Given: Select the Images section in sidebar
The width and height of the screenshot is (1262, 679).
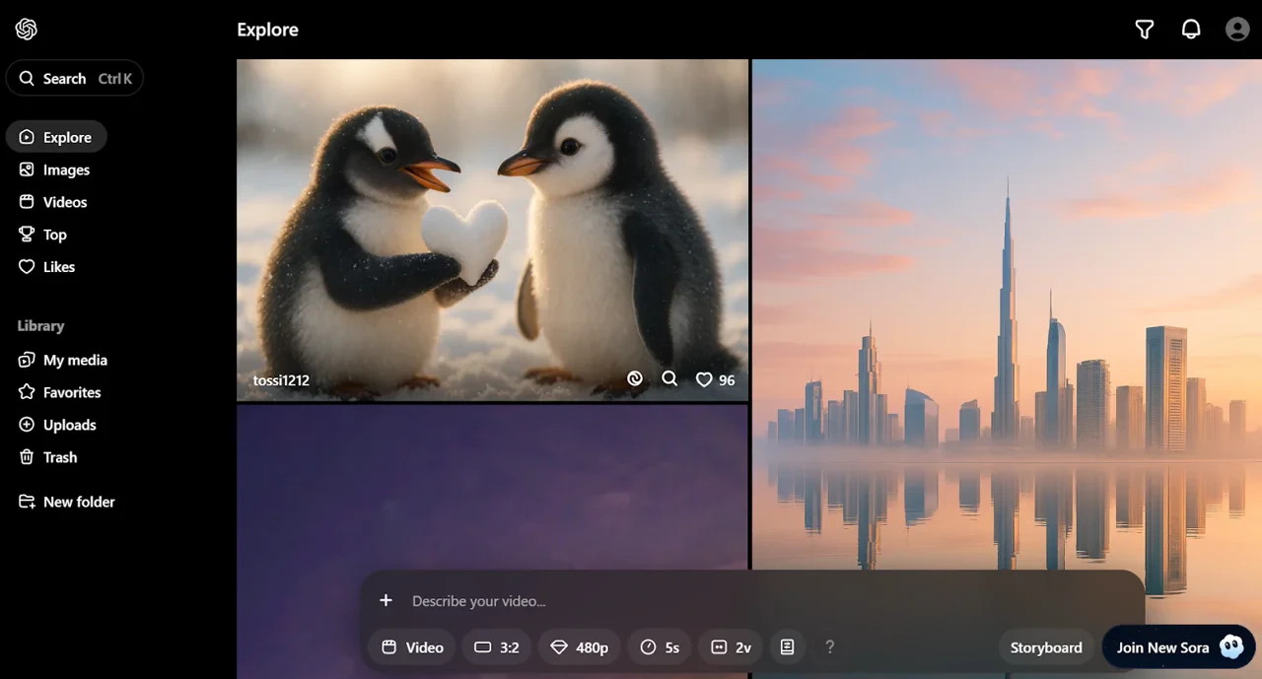Looking at the screenshot, I should (65, 169).
